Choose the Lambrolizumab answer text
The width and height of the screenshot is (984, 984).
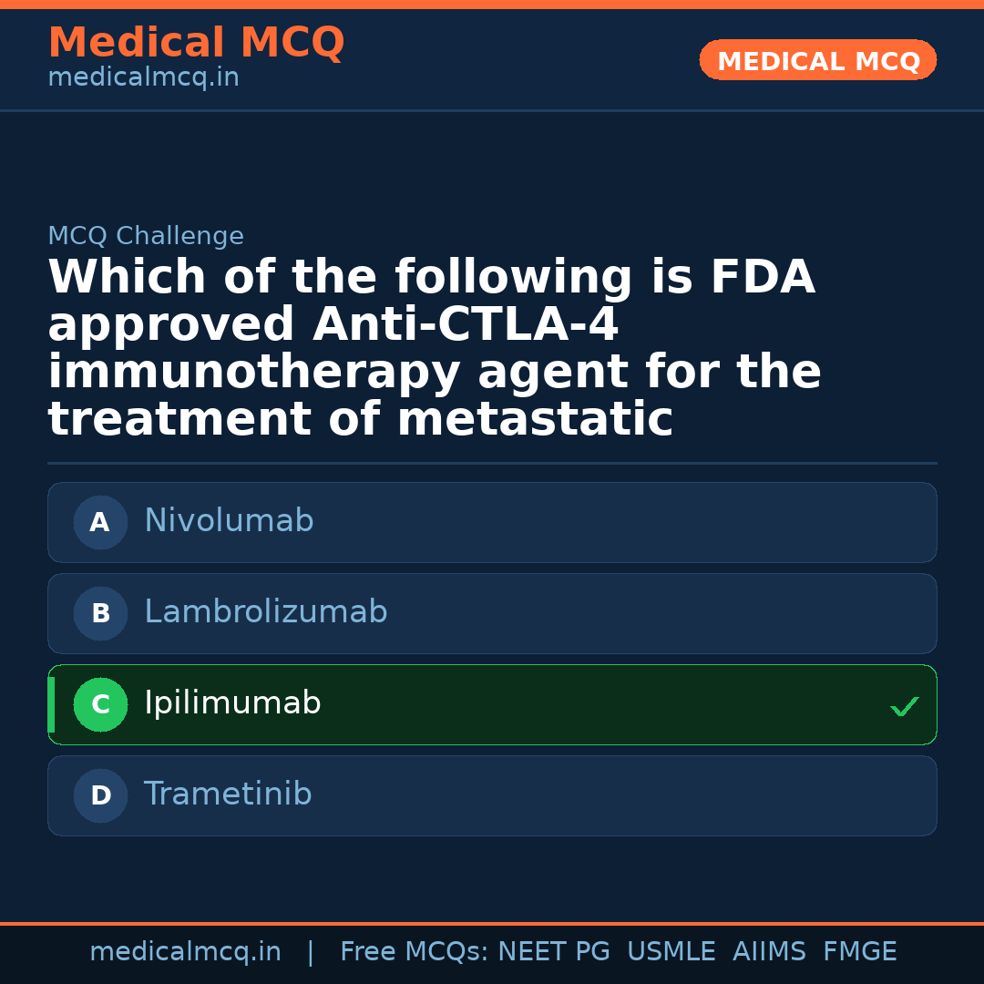coord(265,612)
